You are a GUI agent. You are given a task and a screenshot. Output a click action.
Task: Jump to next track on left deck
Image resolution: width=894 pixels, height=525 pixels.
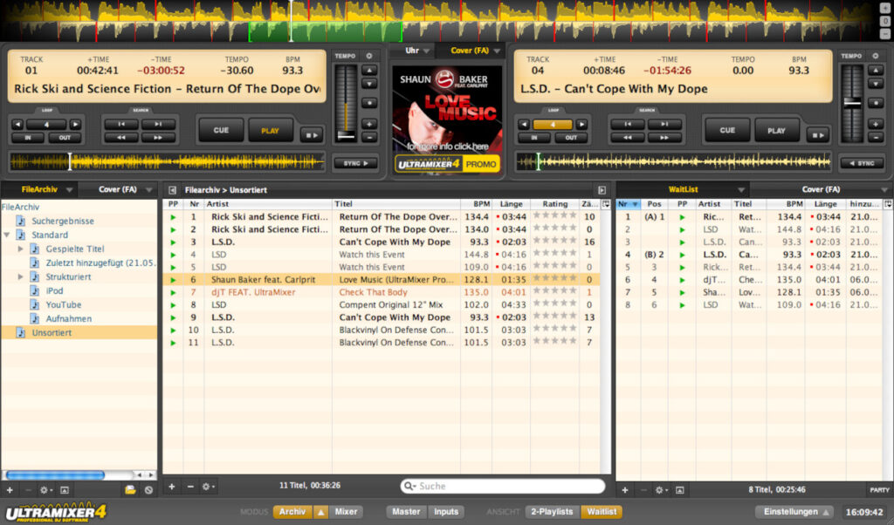[x=158, y=125]
